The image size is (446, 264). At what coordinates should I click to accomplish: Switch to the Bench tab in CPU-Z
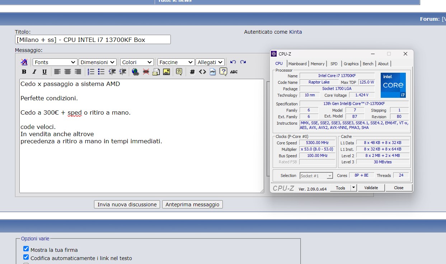(x=368, y=64)
